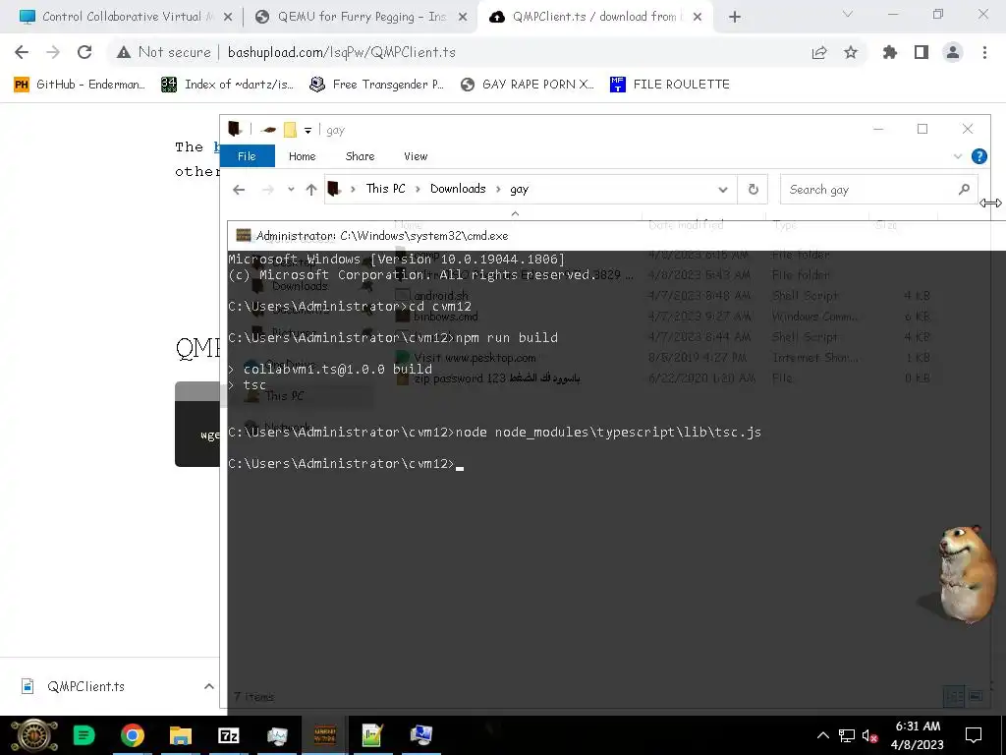
Task: Open Share ribbon tab in Explorer
Action: coord(360,156)
